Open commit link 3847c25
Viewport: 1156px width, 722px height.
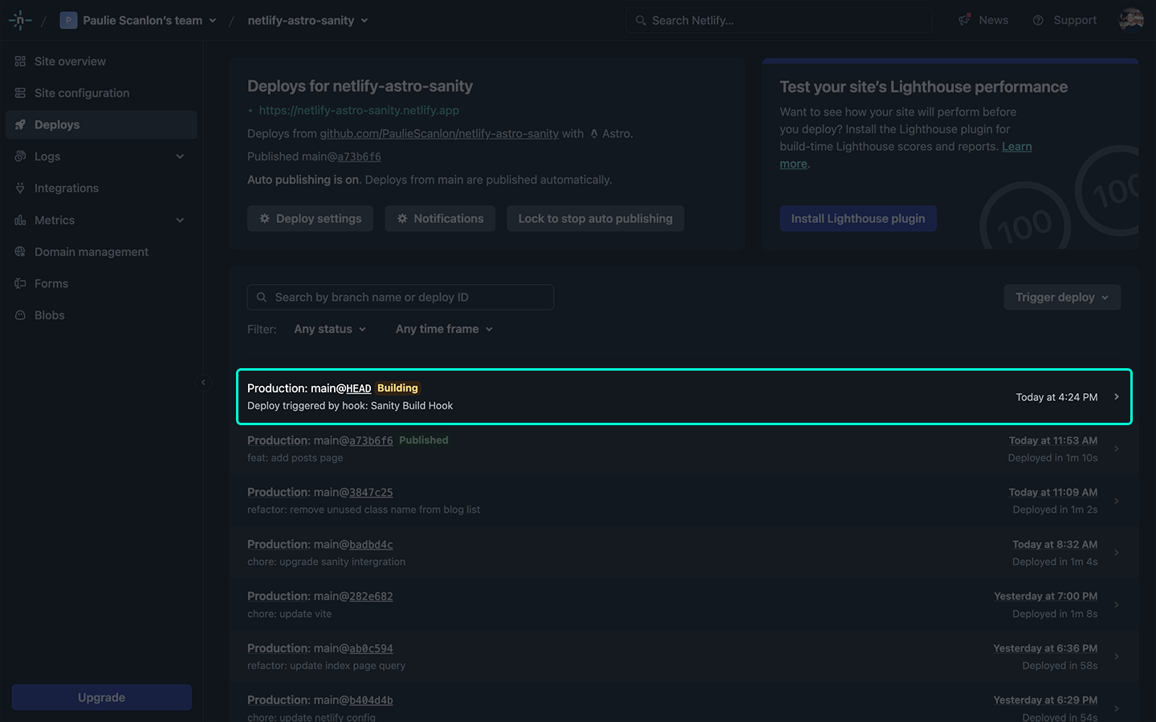(x=371, y=493)
